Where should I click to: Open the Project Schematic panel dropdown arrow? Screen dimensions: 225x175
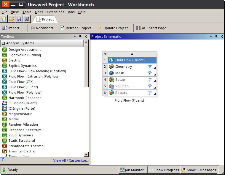point(211,37)
